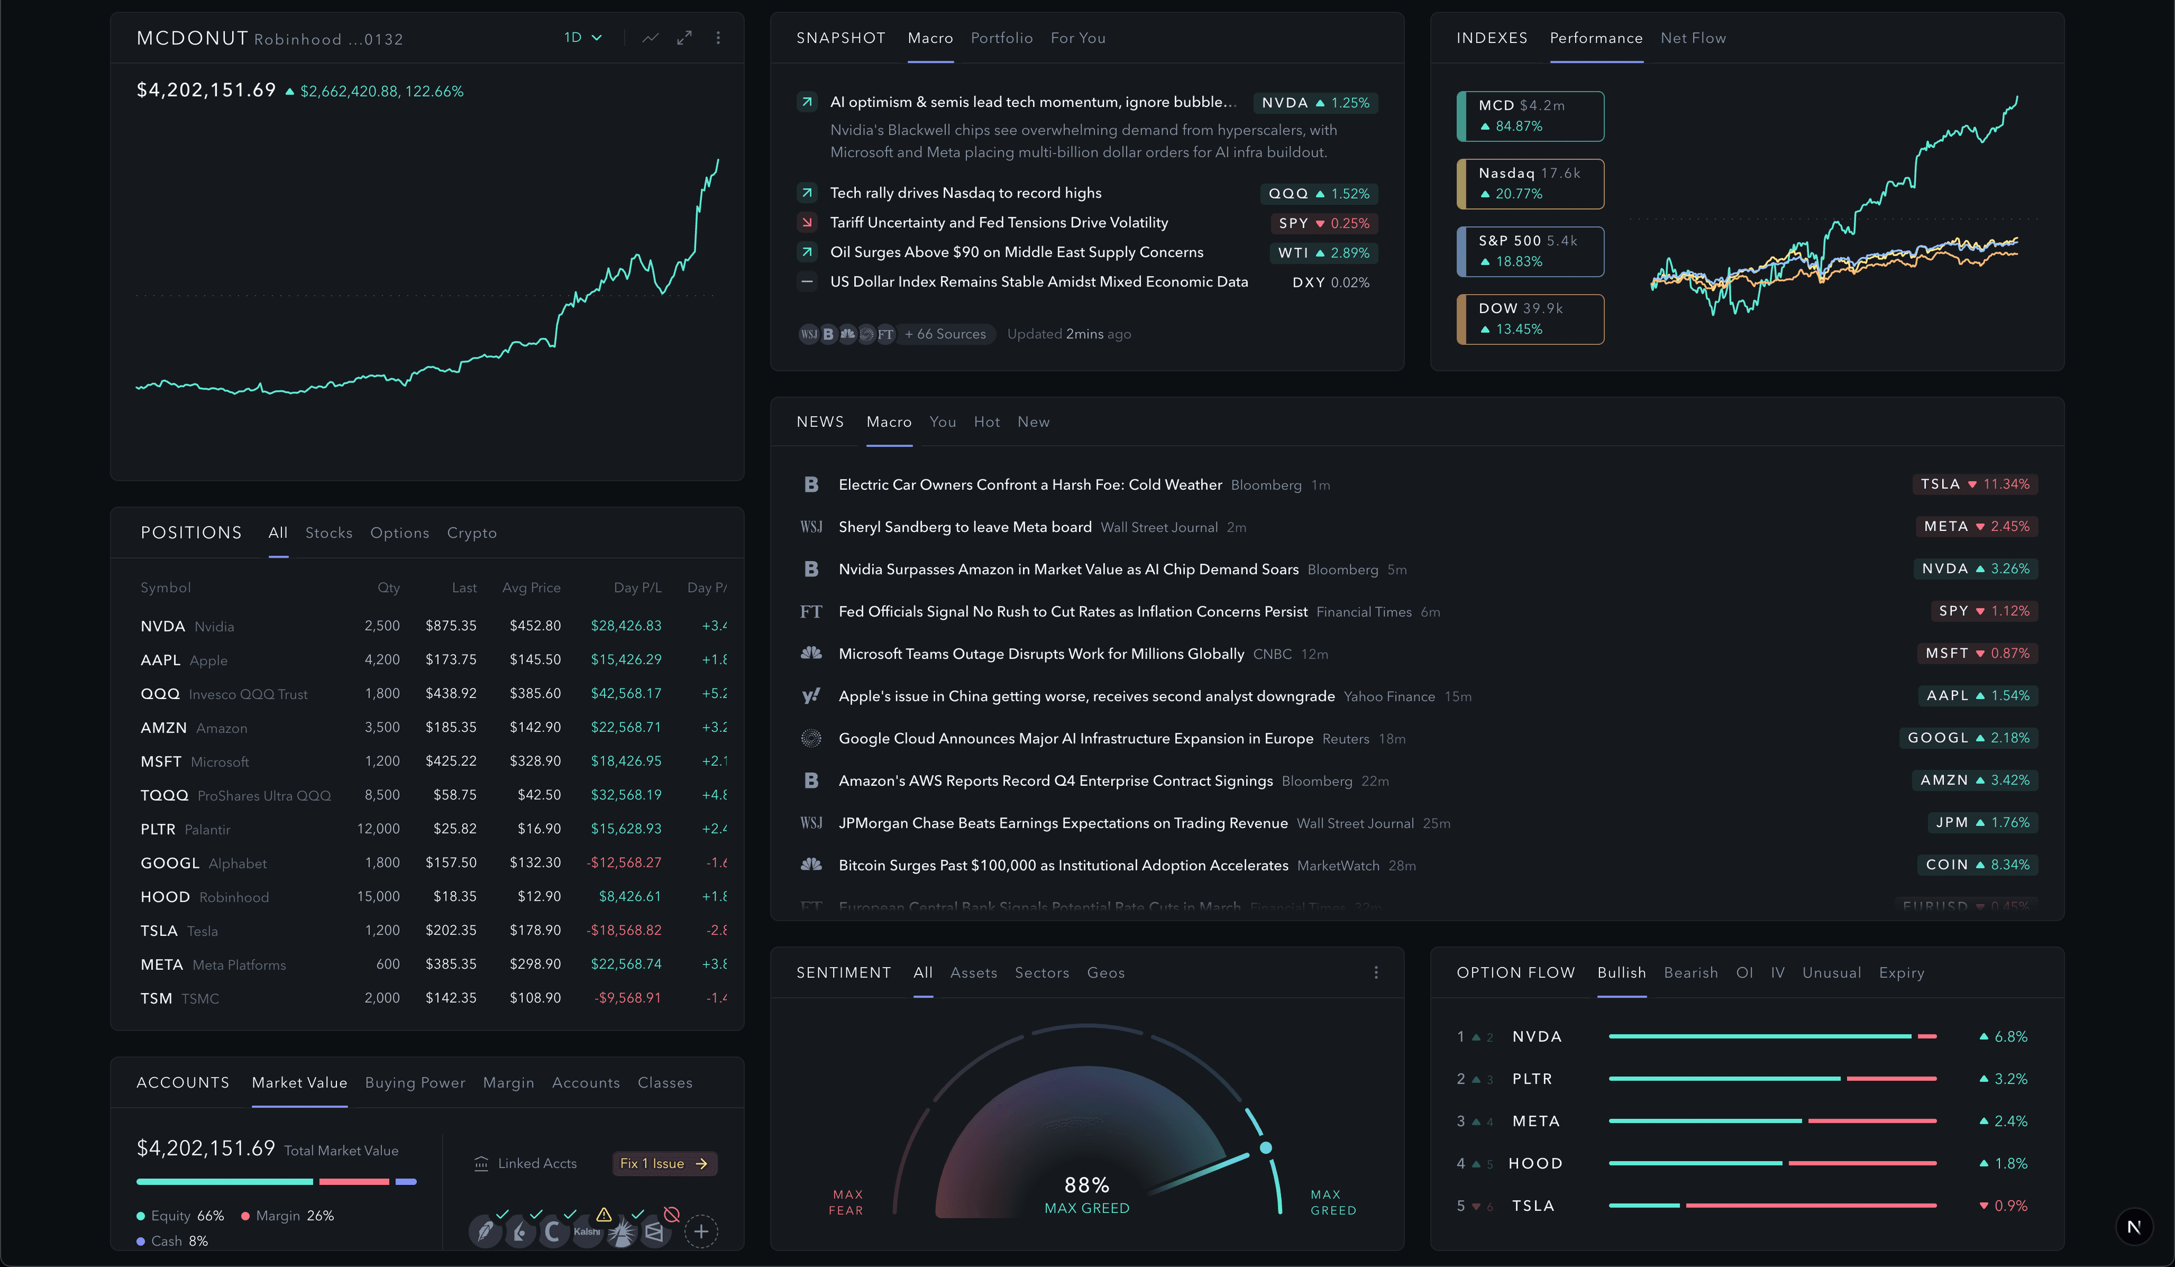
Task: Select Kalshi linked account icon
Action: tap(587, 1232)
